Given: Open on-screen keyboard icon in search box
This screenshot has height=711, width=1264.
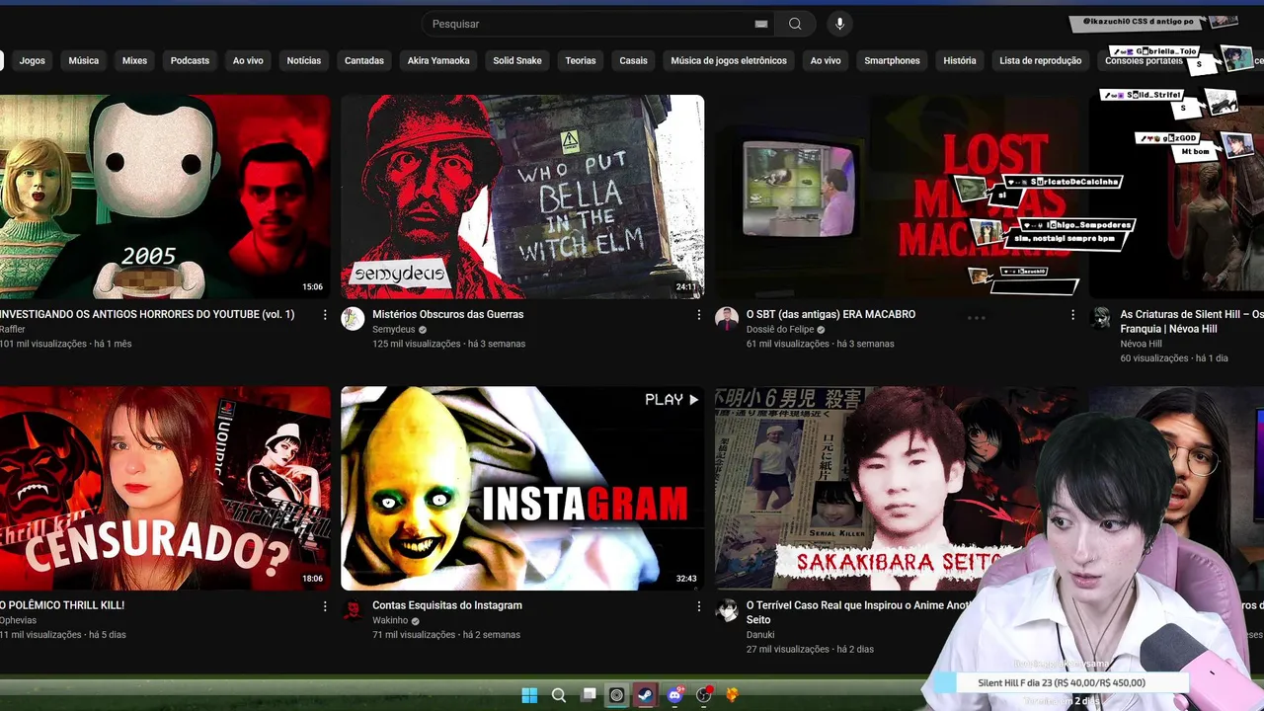Looking at the screenshot, I should pos(761,24).
